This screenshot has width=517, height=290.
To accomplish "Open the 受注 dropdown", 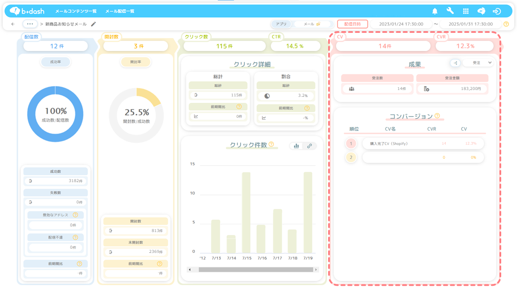I will pyautogui.click(x=478, y=63).
